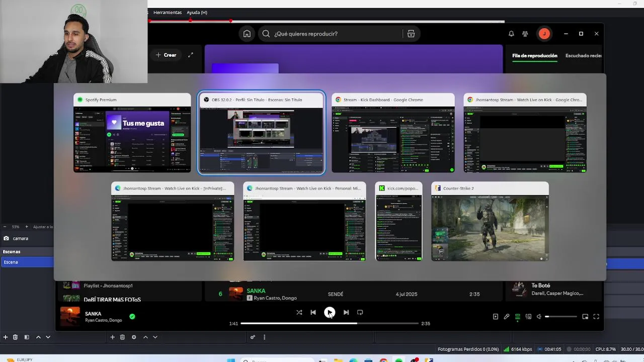This screenshot has width=644, height=362.
Task: Click the Spotify play/pause button
Action: coord(330,312)
